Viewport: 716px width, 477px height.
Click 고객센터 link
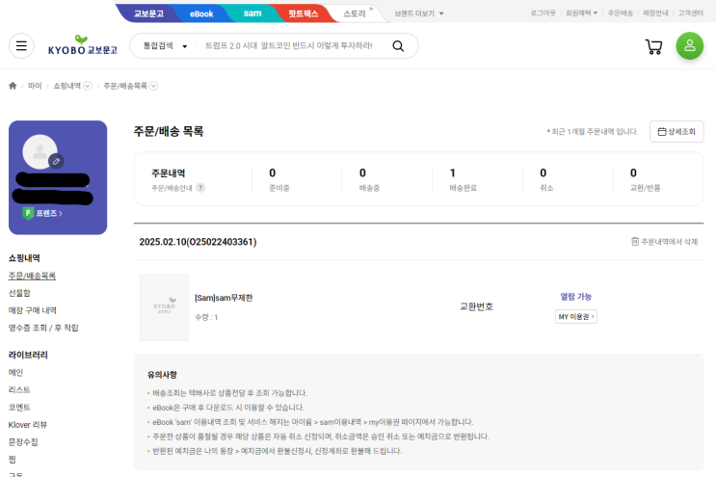tap(690, 13)
